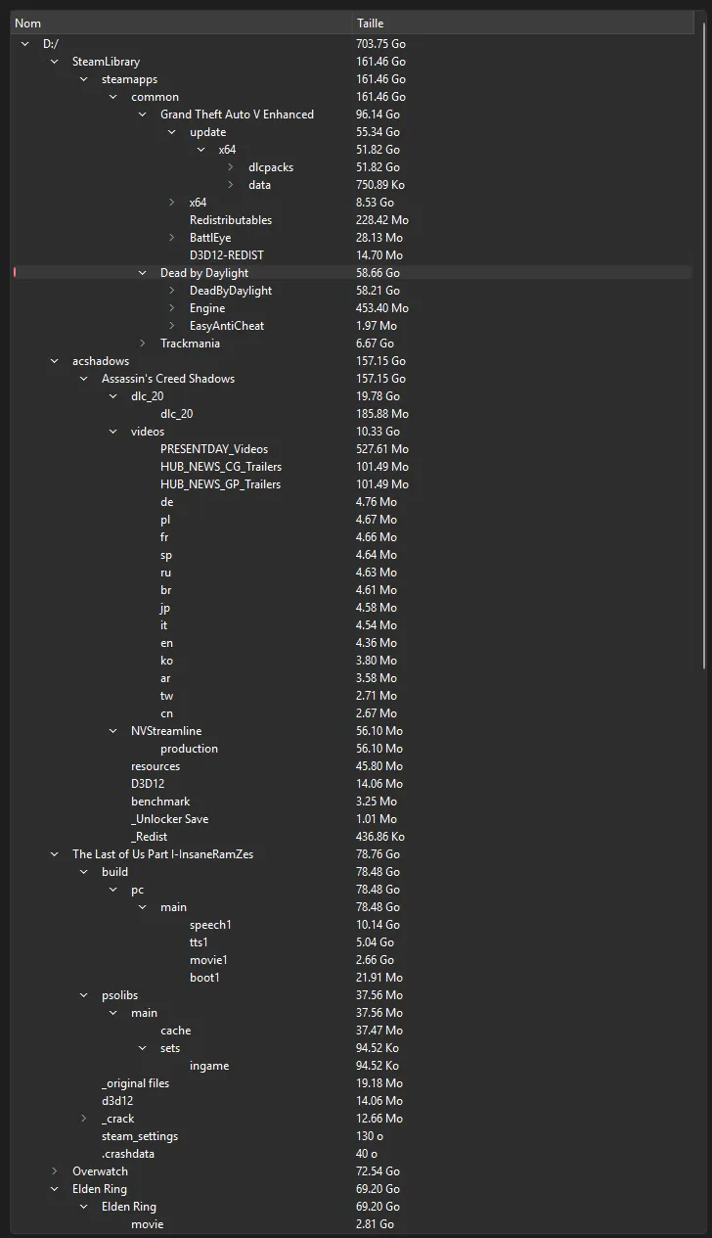
Task: Select the D3D12-REDIST folder row
Action: 352,255
